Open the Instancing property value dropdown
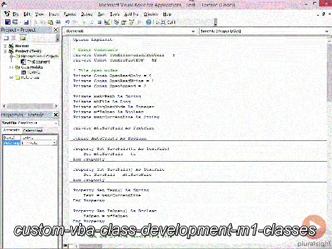Screen dimensions: 332x249 (x=54, y=143)
